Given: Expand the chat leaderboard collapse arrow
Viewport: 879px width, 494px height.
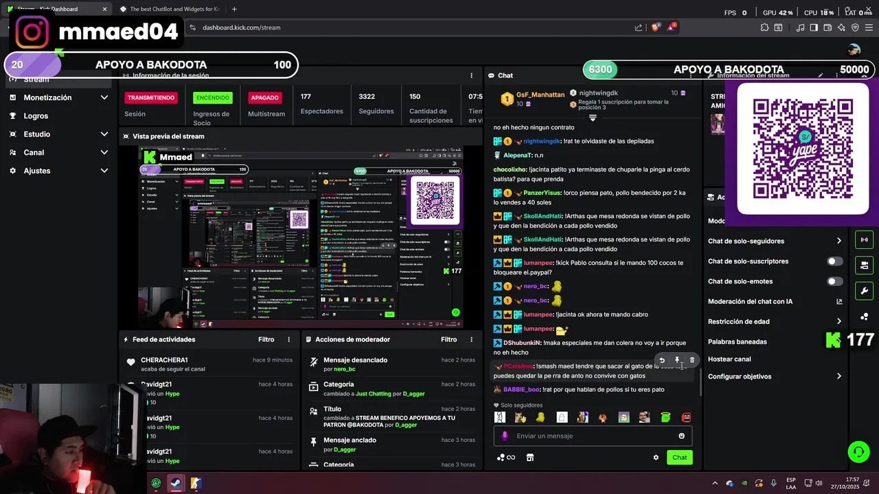Looking at the screenshot, I should [x=593, y=118].
